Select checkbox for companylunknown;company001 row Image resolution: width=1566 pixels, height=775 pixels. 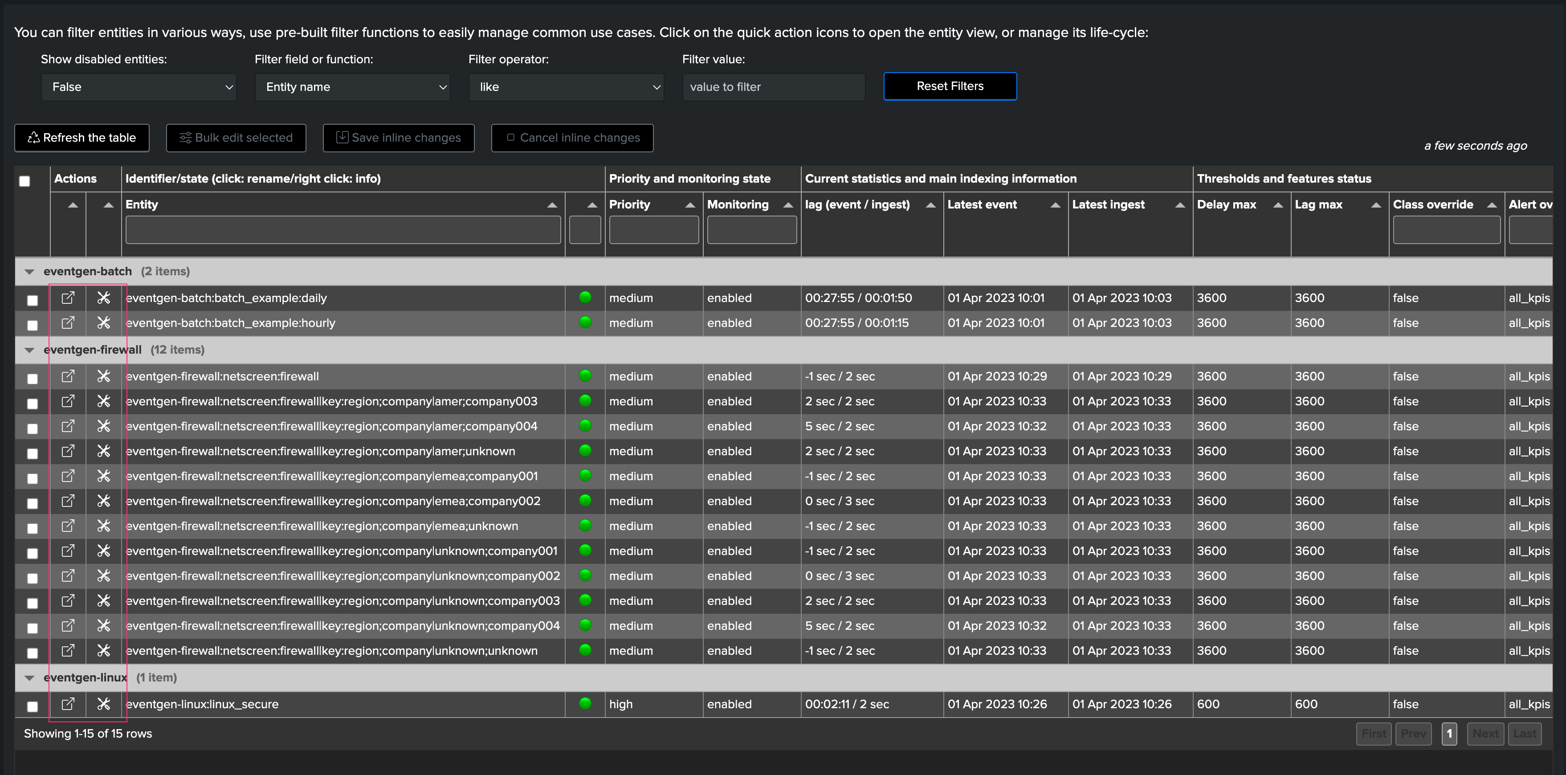coord(33,553)
